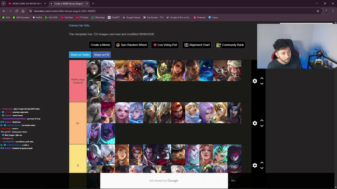This screenshot has width=337, height=189.
Task: Open settings gear for the S+ tier
Action: coord(255,123)
